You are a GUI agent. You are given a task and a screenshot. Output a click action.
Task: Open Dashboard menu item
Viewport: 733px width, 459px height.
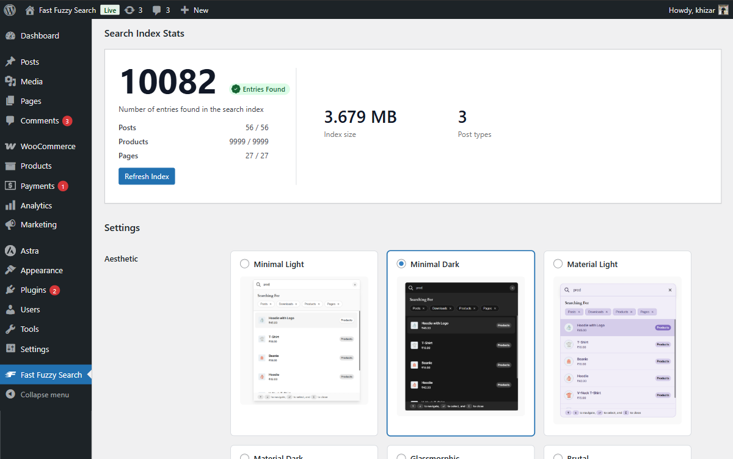[x=46, y=35]
